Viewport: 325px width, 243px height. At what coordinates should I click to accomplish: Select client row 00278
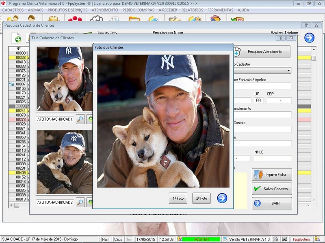(21, 119)
